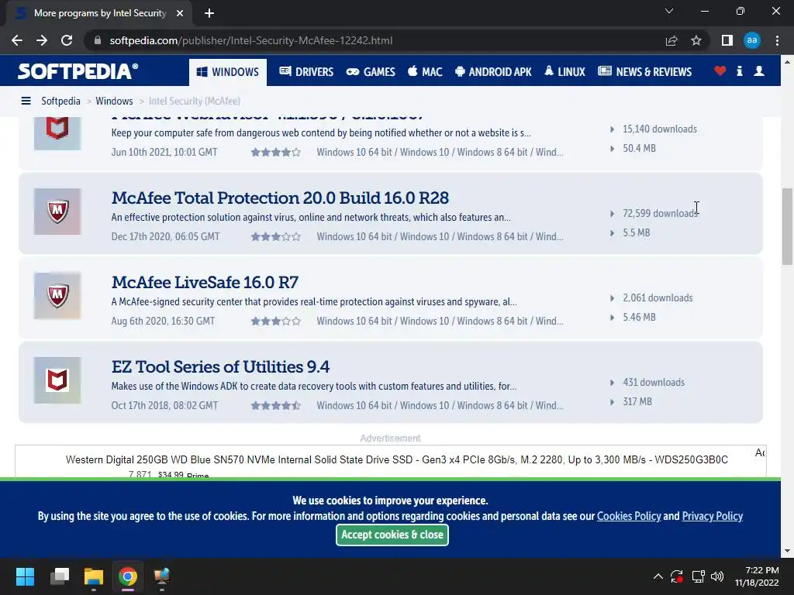Click McAfee WebAdvisor logo thumbnail
The width and height of the screenshot is (794, 595).
tap(57, 133)
